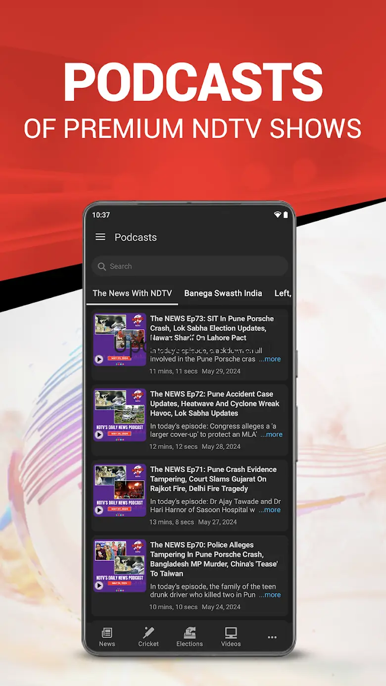Tap the search magnifier icon
Screen dimensions: 386x686
[102, 266]
